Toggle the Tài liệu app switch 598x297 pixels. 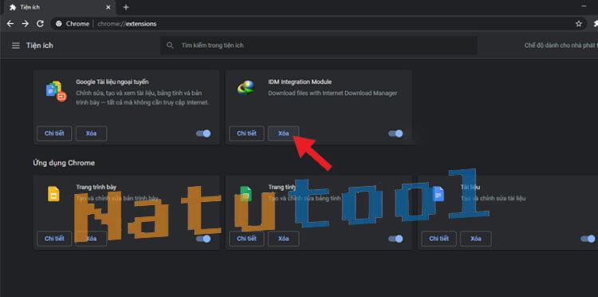point(588,239)
